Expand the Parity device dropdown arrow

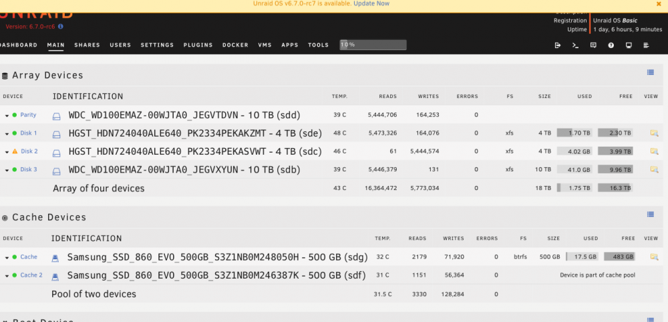7,116
